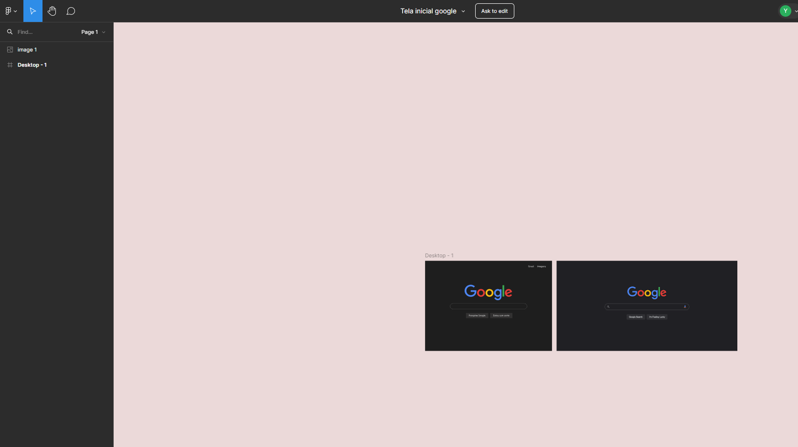Expand the account menu chevron beside the avatar
Screen dimensions: 798x447
pos(796,11)
